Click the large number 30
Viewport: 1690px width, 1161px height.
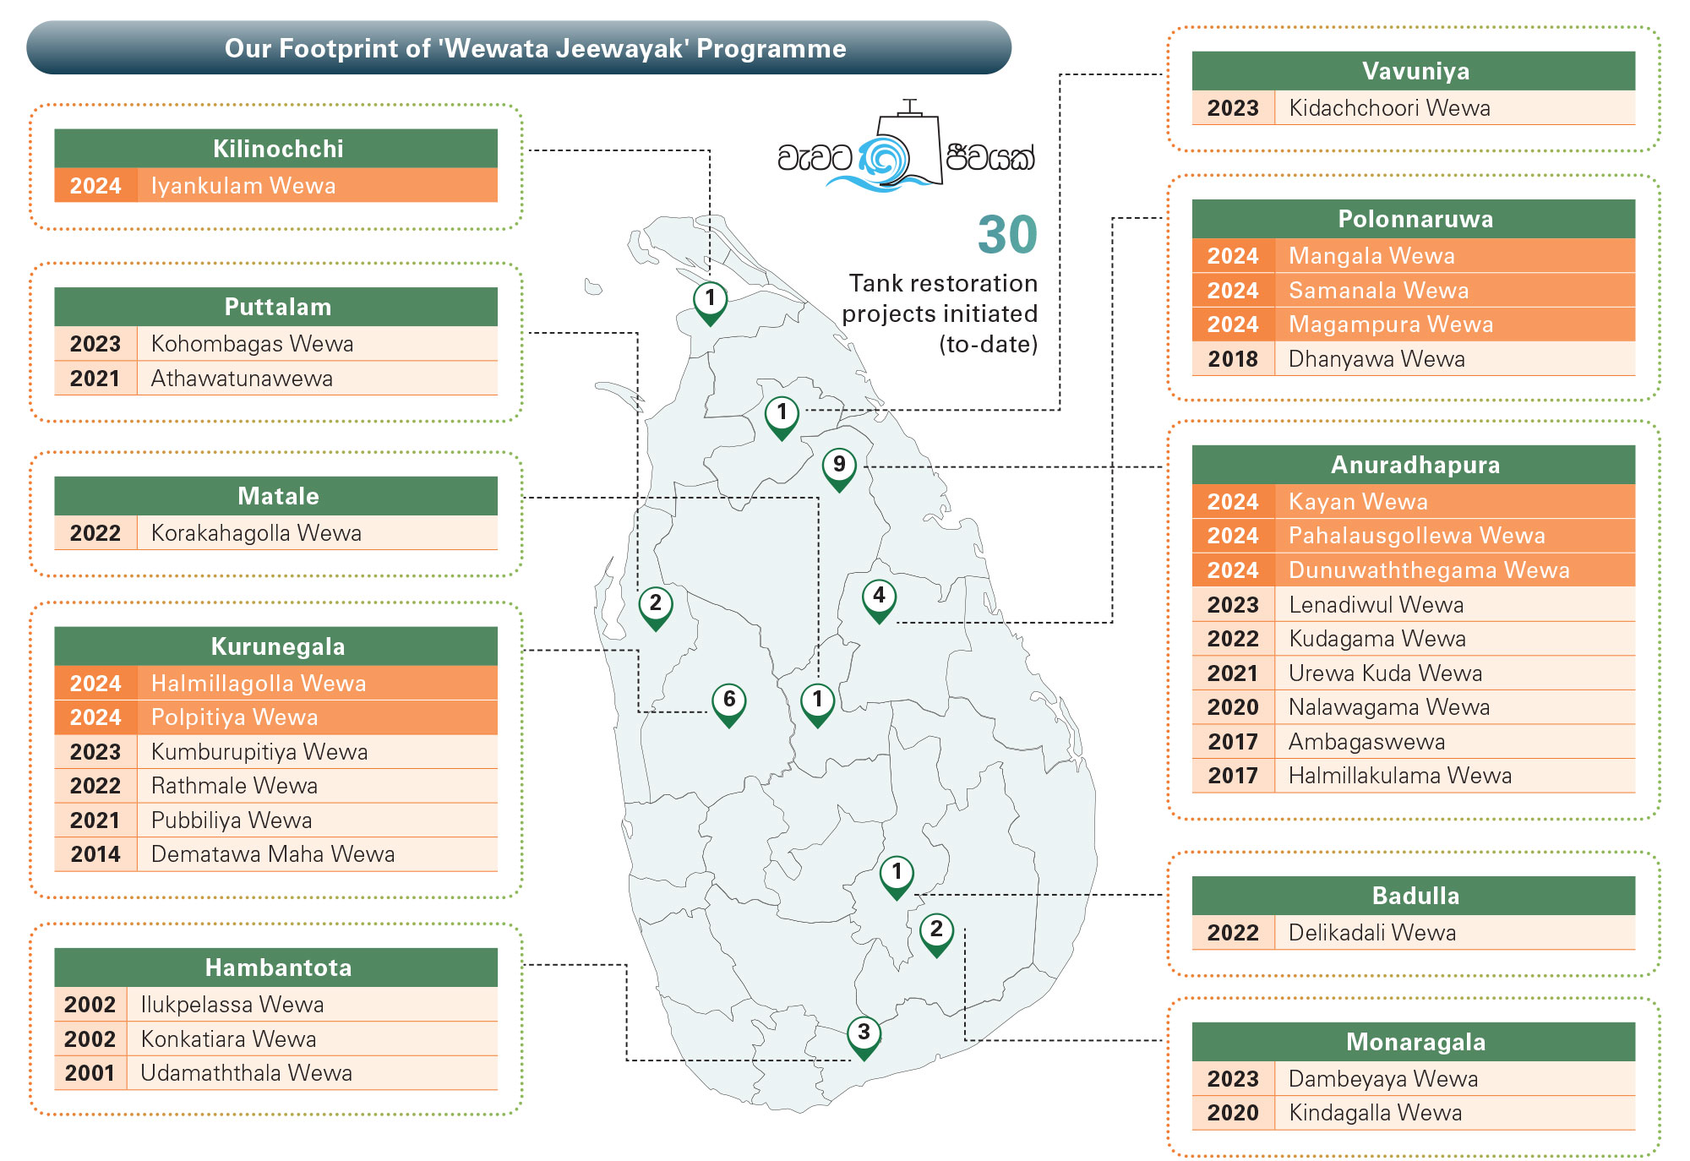(1007, 234)
